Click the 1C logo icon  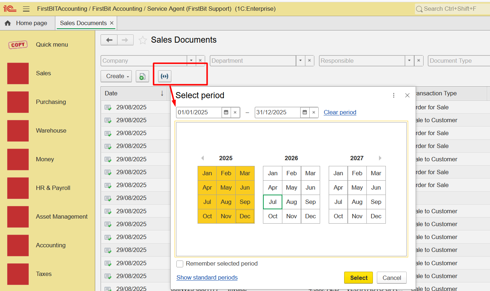(10, 9)
